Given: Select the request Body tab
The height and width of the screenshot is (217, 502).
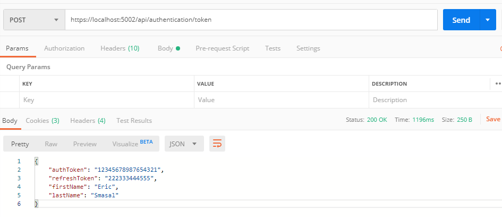Looking at the screenshot, I should [x=168, y=48].
